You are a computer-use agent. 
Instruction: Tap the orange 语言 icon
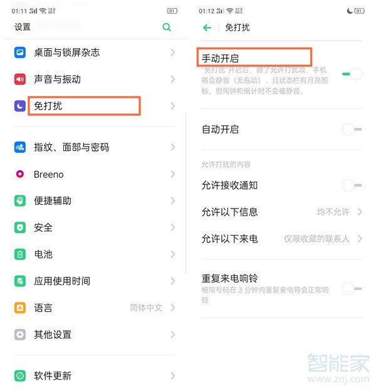click(x=20, y=308)
